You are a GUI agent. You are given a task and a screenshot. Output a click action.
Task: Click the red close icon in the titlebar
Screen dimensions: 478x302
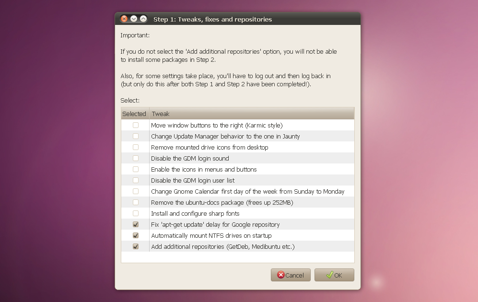click(x=124, y=19)
